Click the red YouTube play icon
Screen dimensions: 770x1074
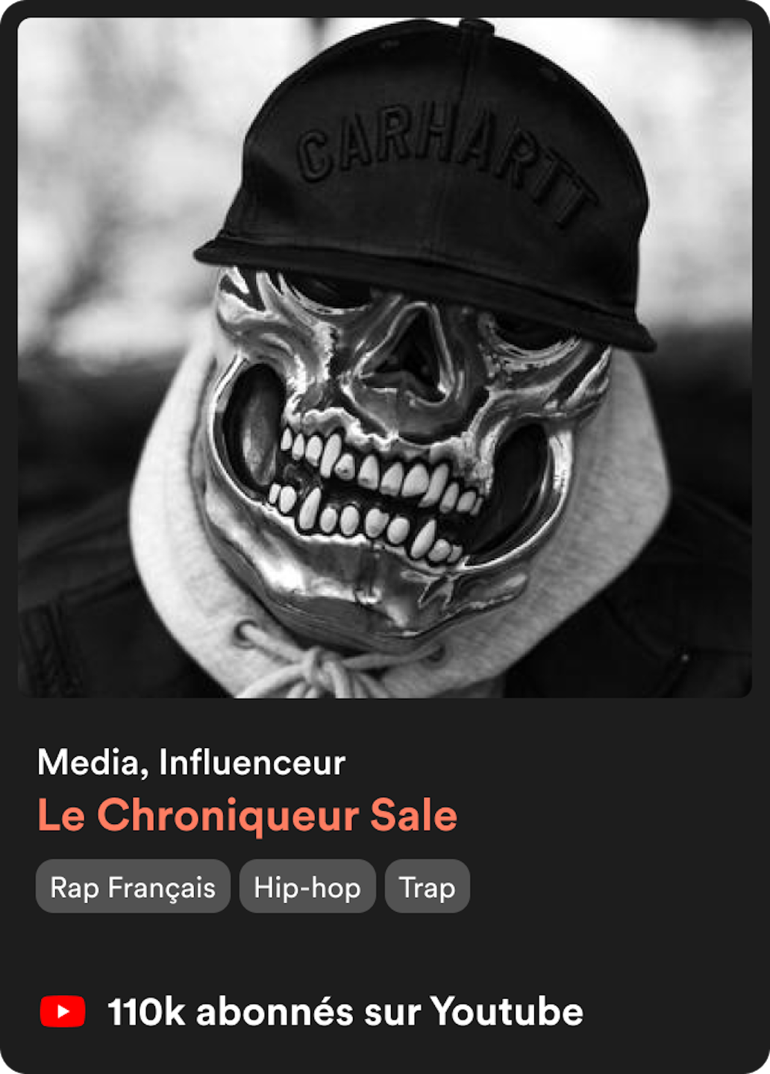pos(63,1011)
